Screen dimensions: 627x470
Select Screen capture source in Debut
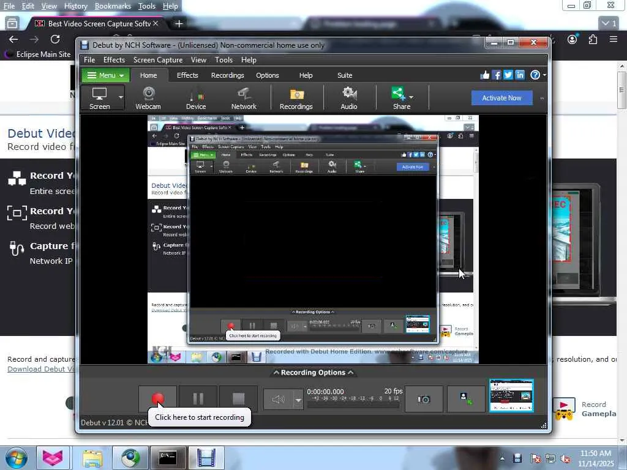(100, 98)
